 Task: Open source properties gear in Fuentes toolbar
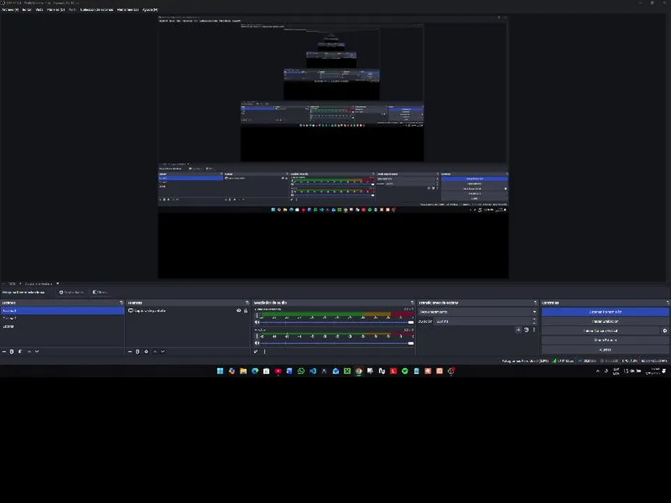click(146, 351)
